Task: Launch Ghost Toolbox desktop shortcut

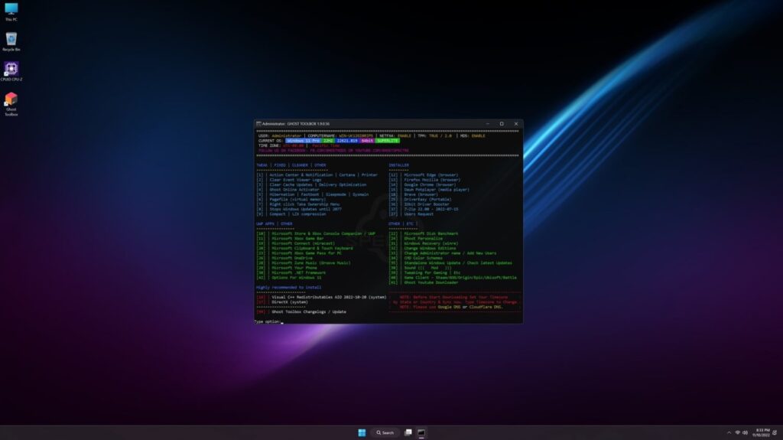Action: [x=11, y=104]
